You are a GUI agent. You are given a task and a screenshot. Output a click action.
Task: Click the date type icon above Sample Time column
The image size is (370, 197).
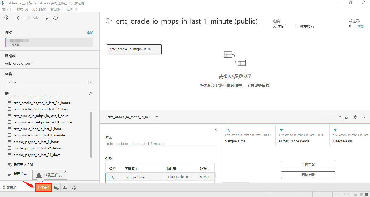pos(228,130)
